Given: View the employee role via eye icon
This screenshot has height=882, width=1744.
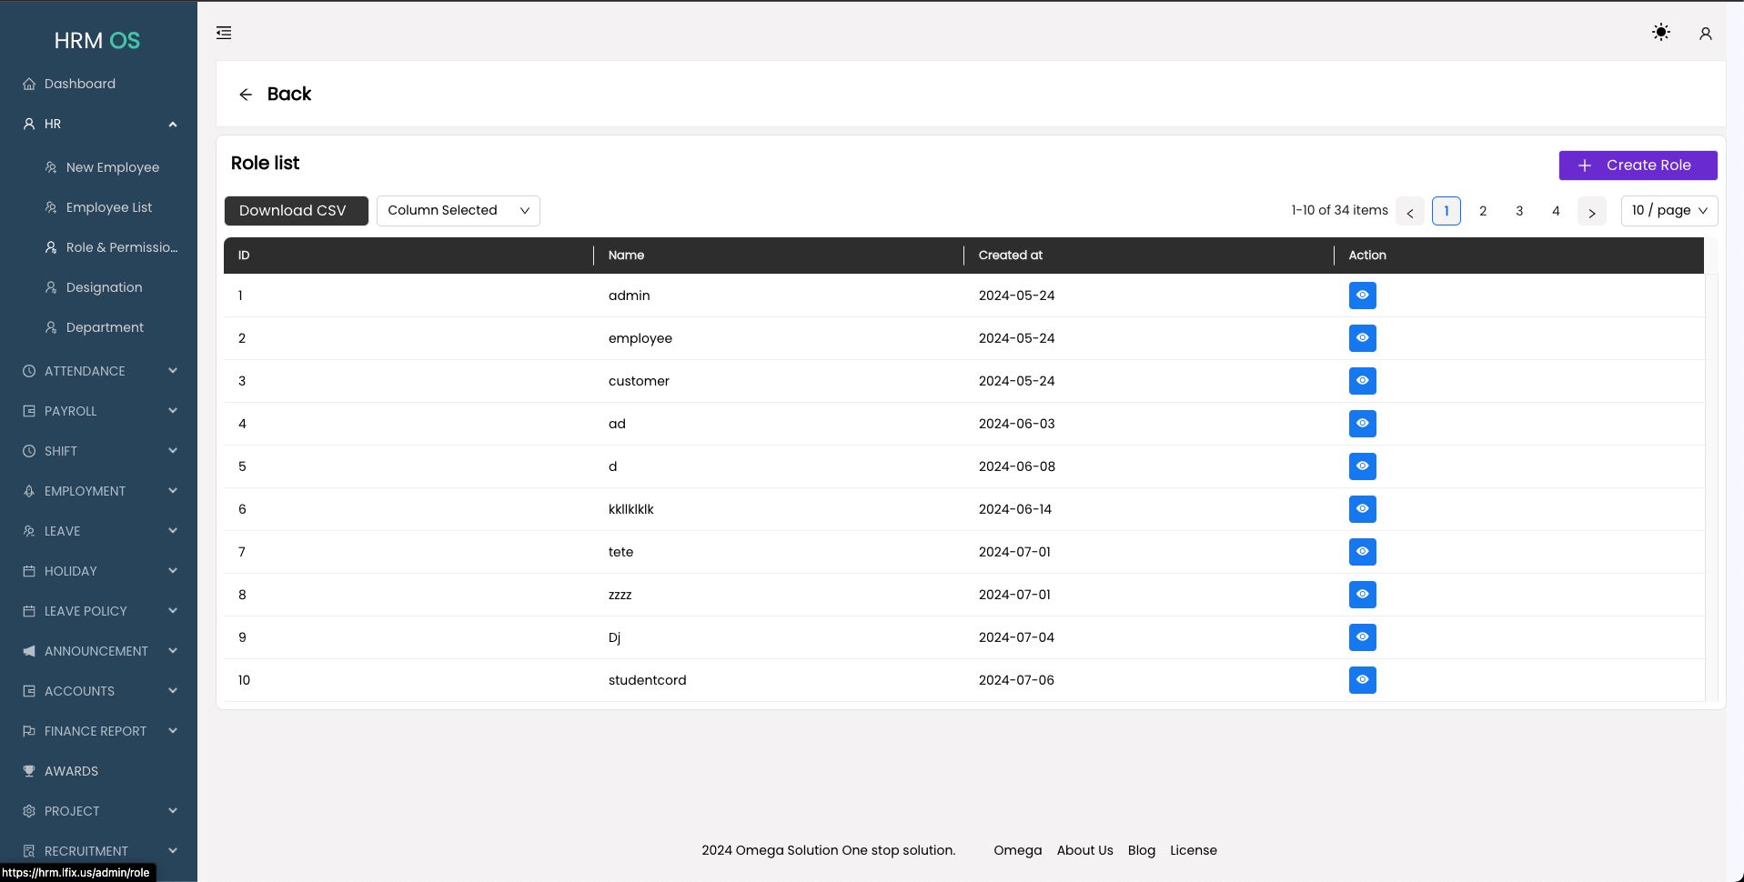Looking at the screenshot, I should tap(1362, 338).
